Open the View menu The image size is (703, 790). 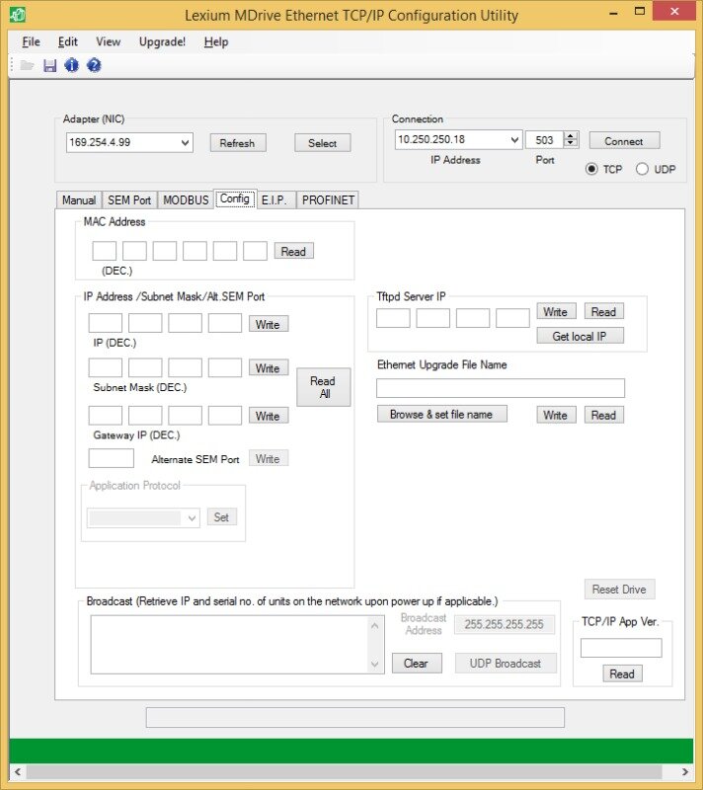tap(109, 41)
